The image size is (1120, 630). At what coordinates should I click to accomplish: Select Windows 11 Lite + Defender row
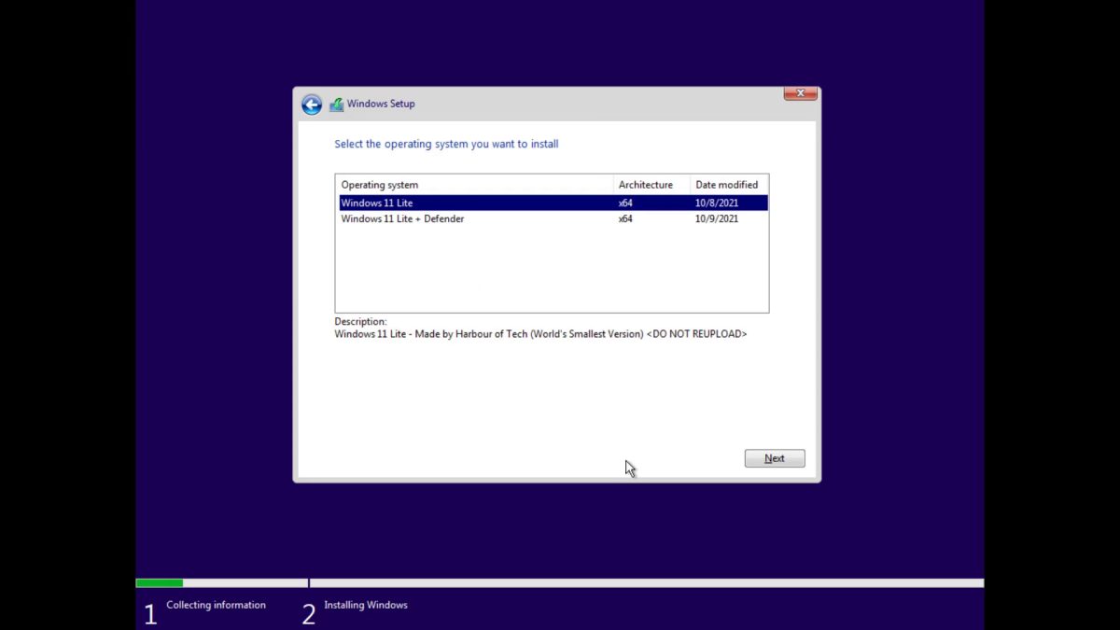click(553, 219)
